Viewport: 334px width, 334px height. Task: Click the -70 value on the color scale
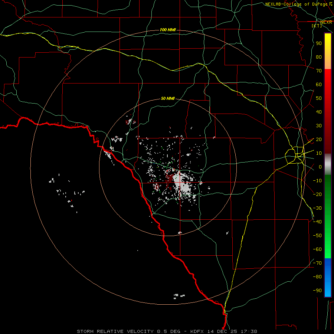click(x=317, y=263)
